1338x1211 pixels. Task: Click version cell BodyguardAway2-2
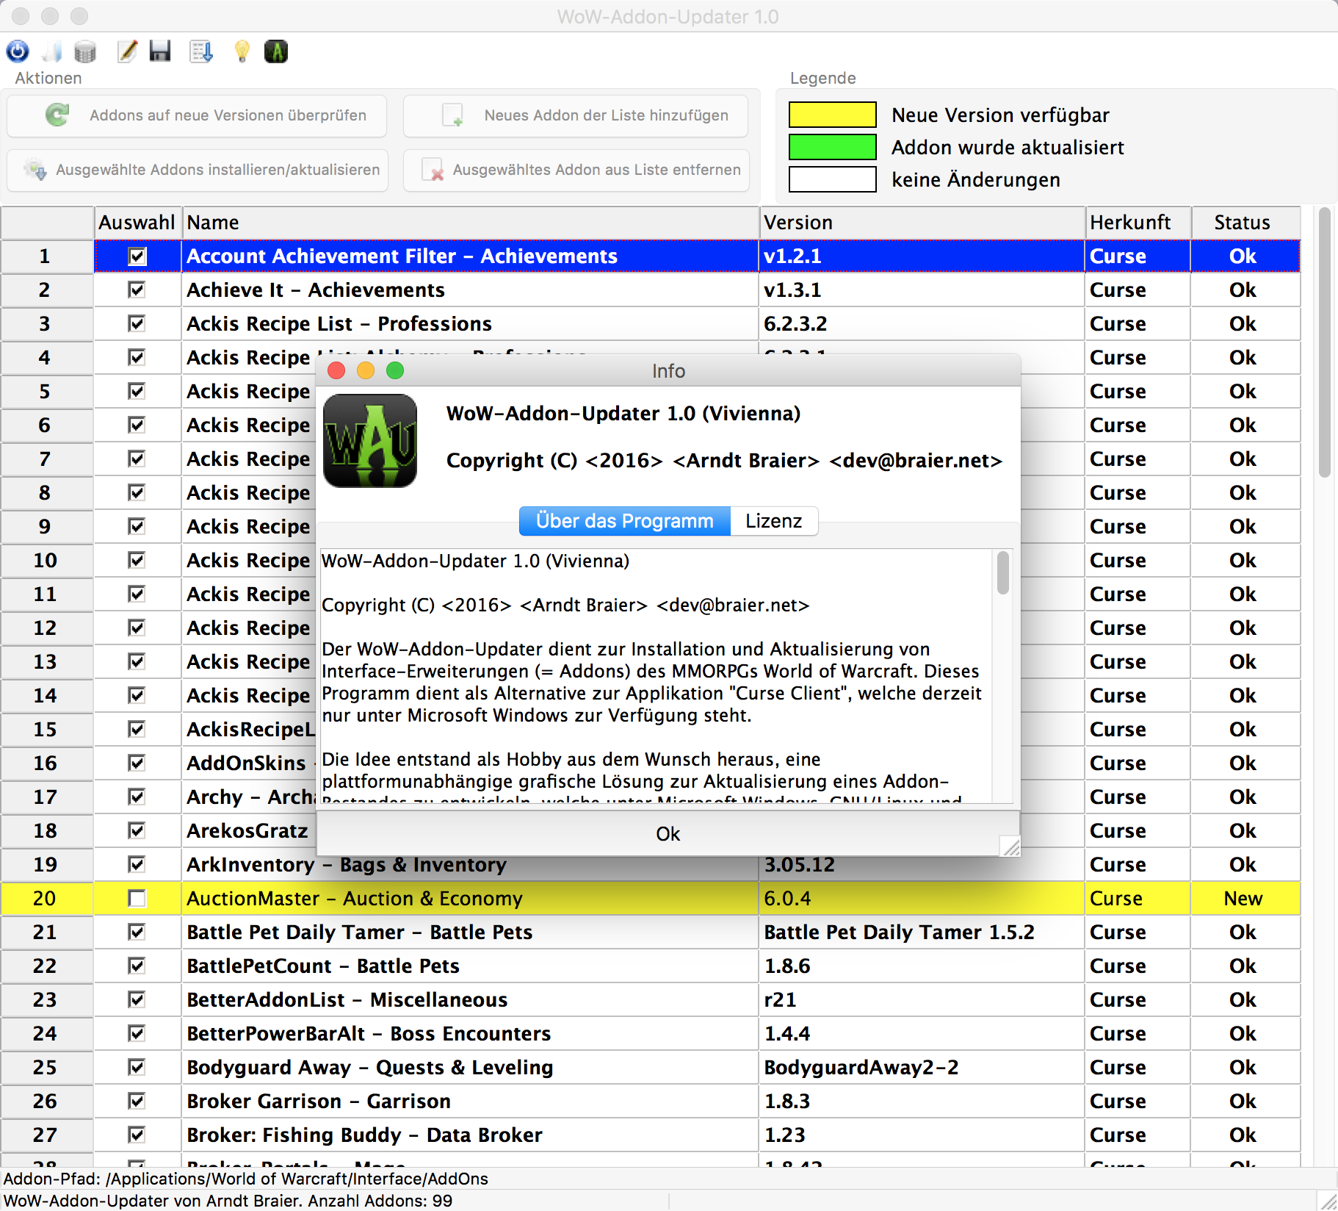pyautogui.click(x=922, y=1068)
